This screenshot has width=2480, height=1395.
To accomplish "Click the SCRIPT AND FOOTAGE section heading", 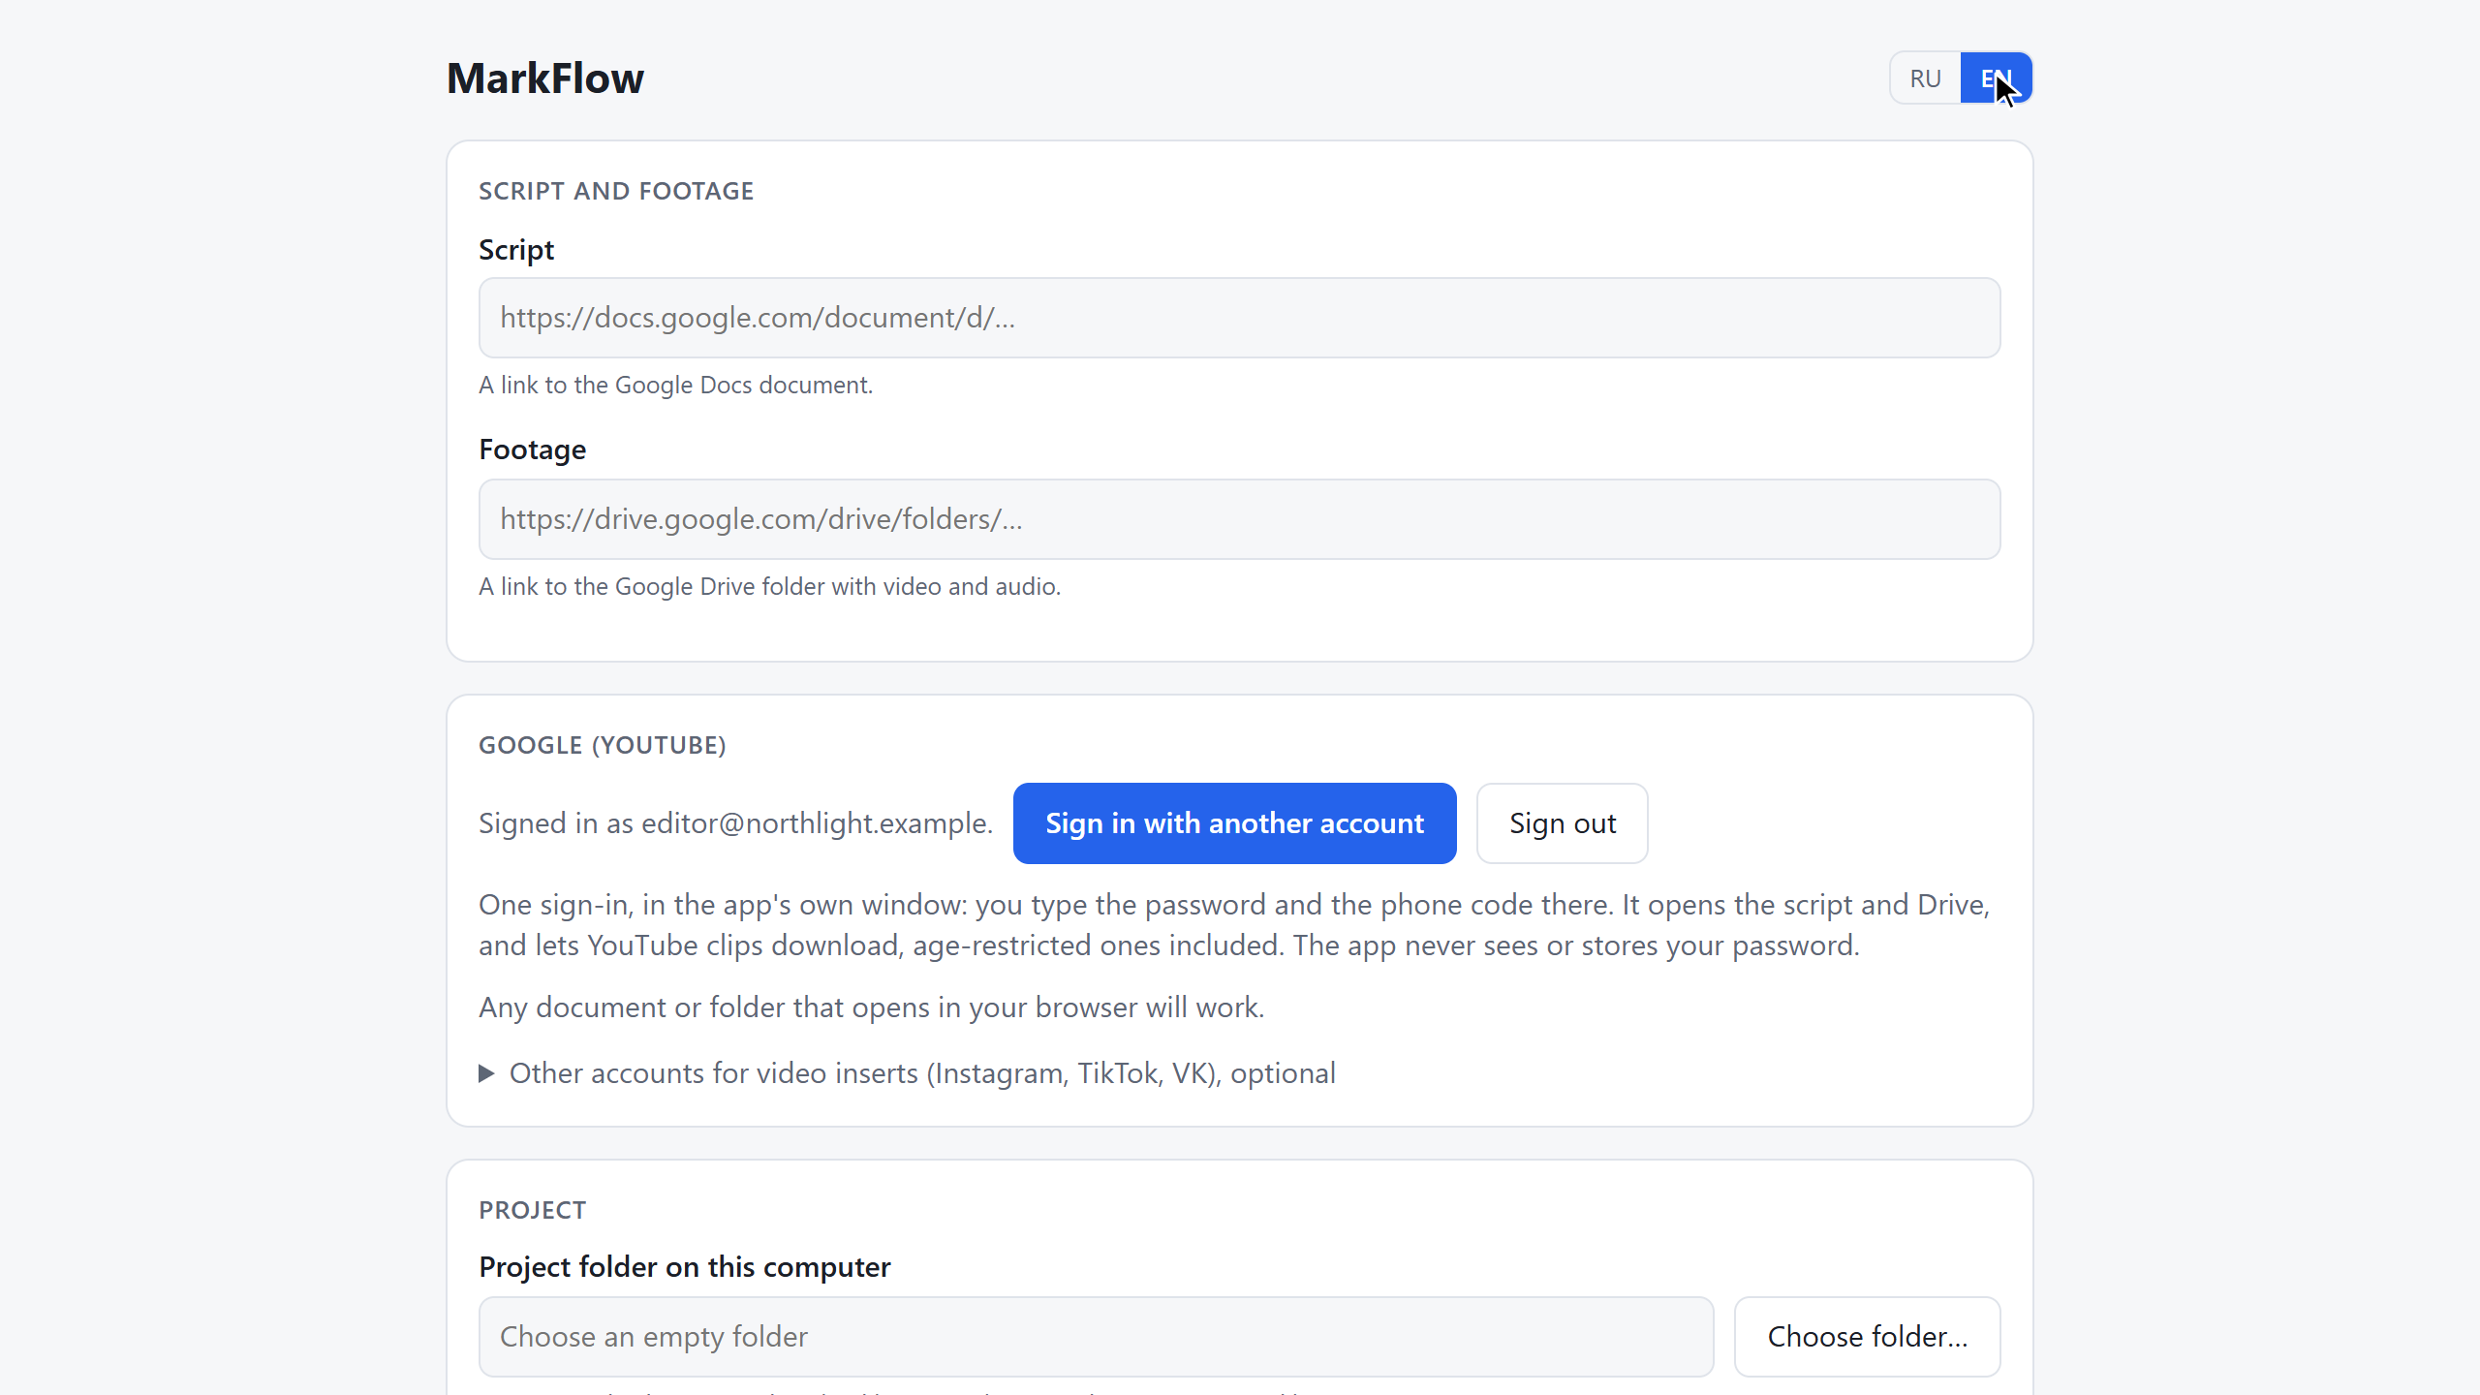I will [x=616, y=191].
